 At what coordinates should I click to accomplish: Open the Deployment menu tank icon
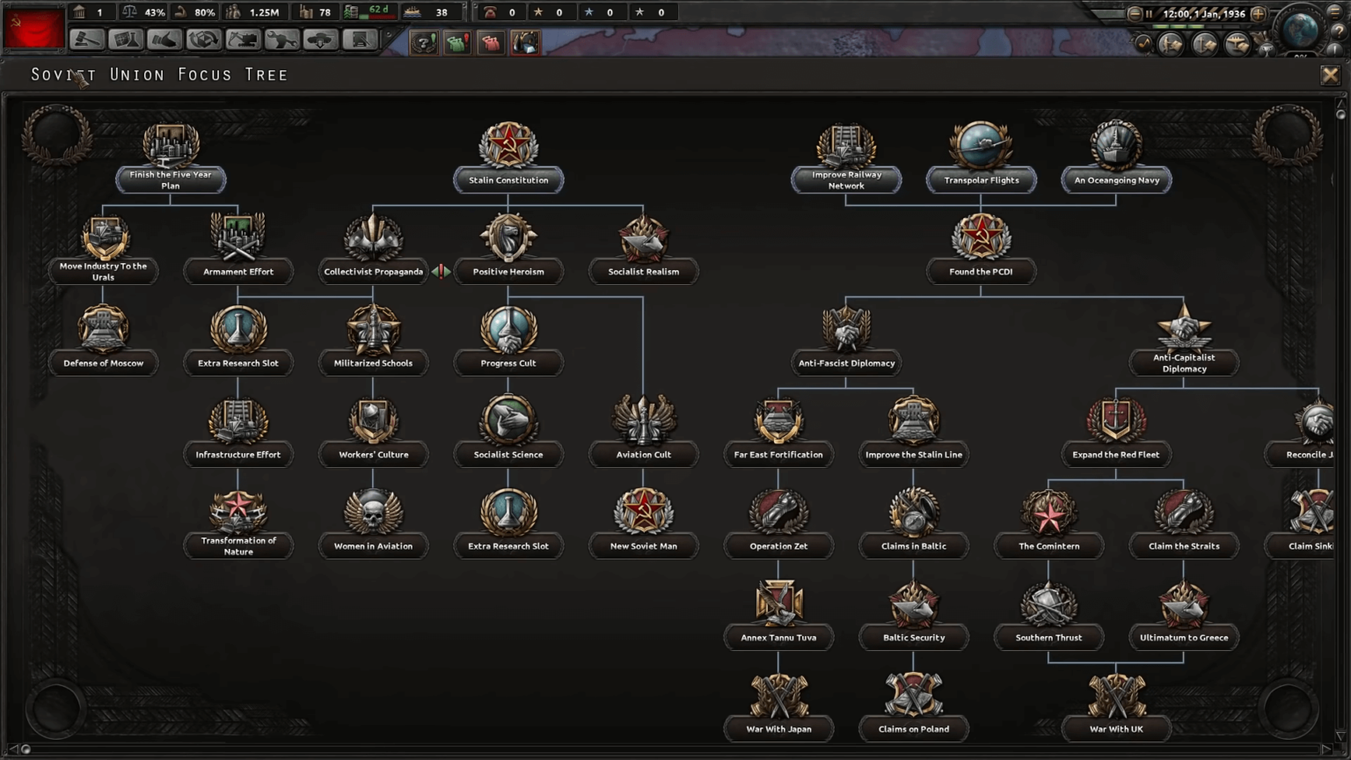(322, 40)
